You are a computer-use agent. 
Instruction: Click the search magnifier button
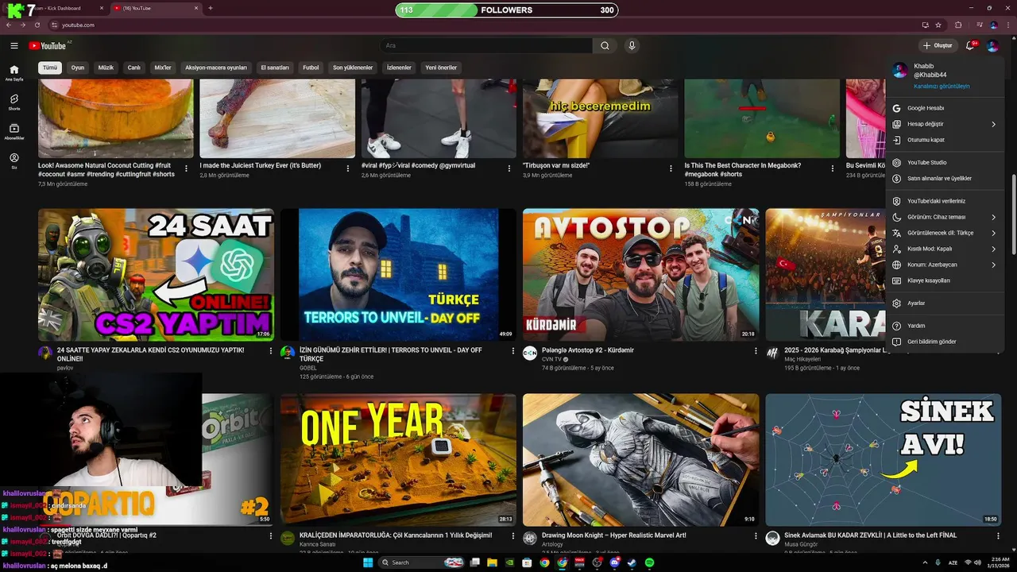coord(605,46)
